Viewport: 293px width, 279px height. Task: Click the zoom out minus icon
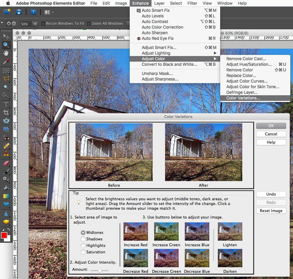point(14,24)
